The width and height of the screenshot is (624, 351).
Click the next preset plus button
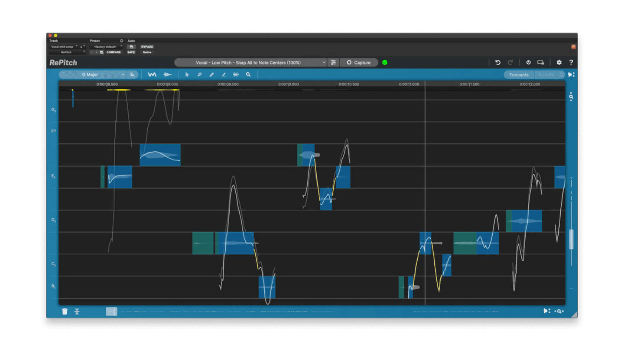[x=96, y=52]
